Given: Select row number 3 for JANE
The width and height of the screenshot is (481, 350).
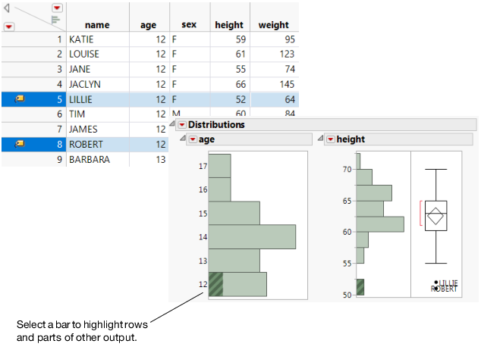Looking at the screenshot, I should (x=58, y=69).
